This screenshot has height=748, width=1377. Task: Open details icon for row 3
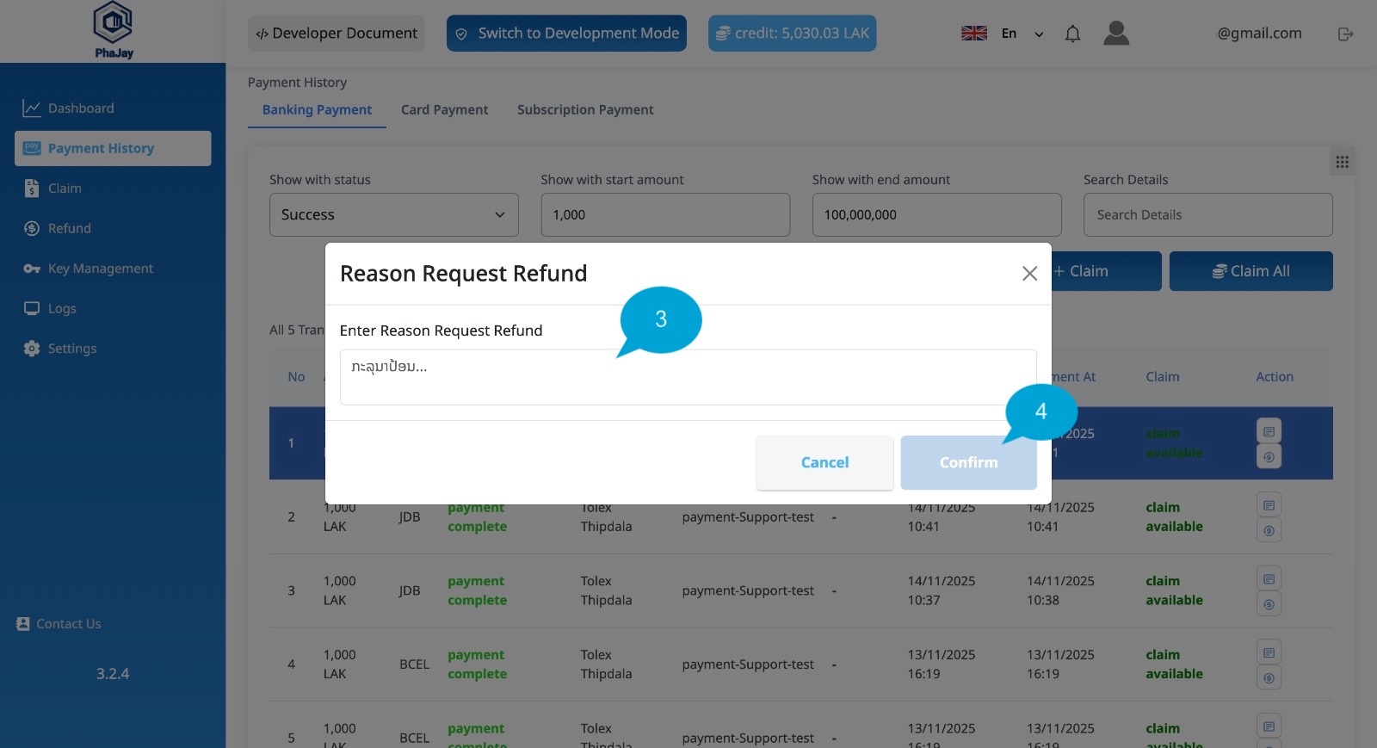pyautogui.click(x=1269, y=578)
